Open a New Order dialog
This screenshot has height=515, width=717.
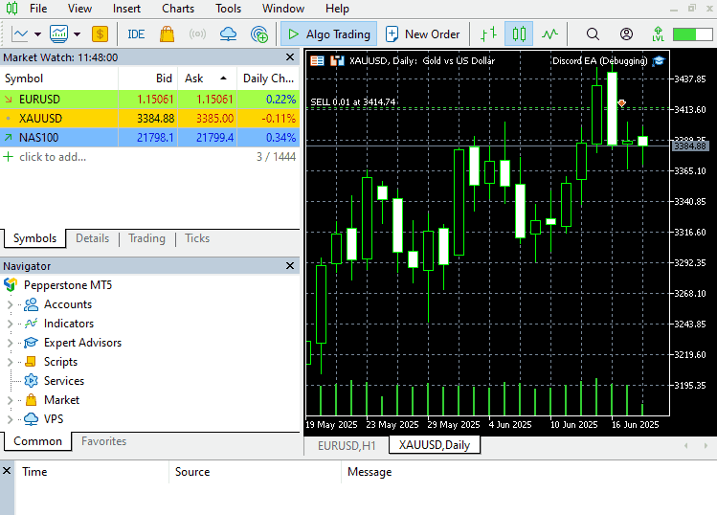[423, 34]
